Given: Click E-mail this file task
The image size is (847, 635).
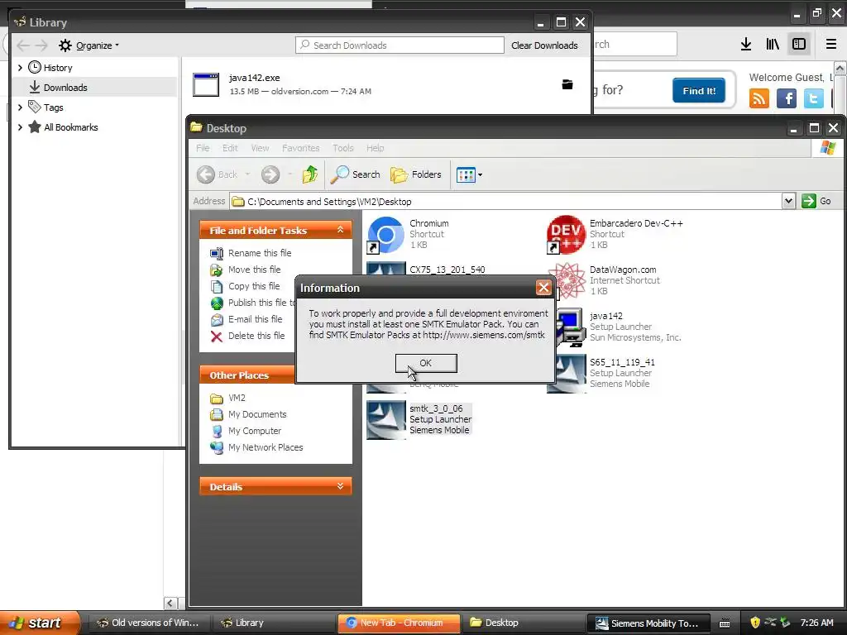Looking at the screenshot, I should [x=255, y=319].
